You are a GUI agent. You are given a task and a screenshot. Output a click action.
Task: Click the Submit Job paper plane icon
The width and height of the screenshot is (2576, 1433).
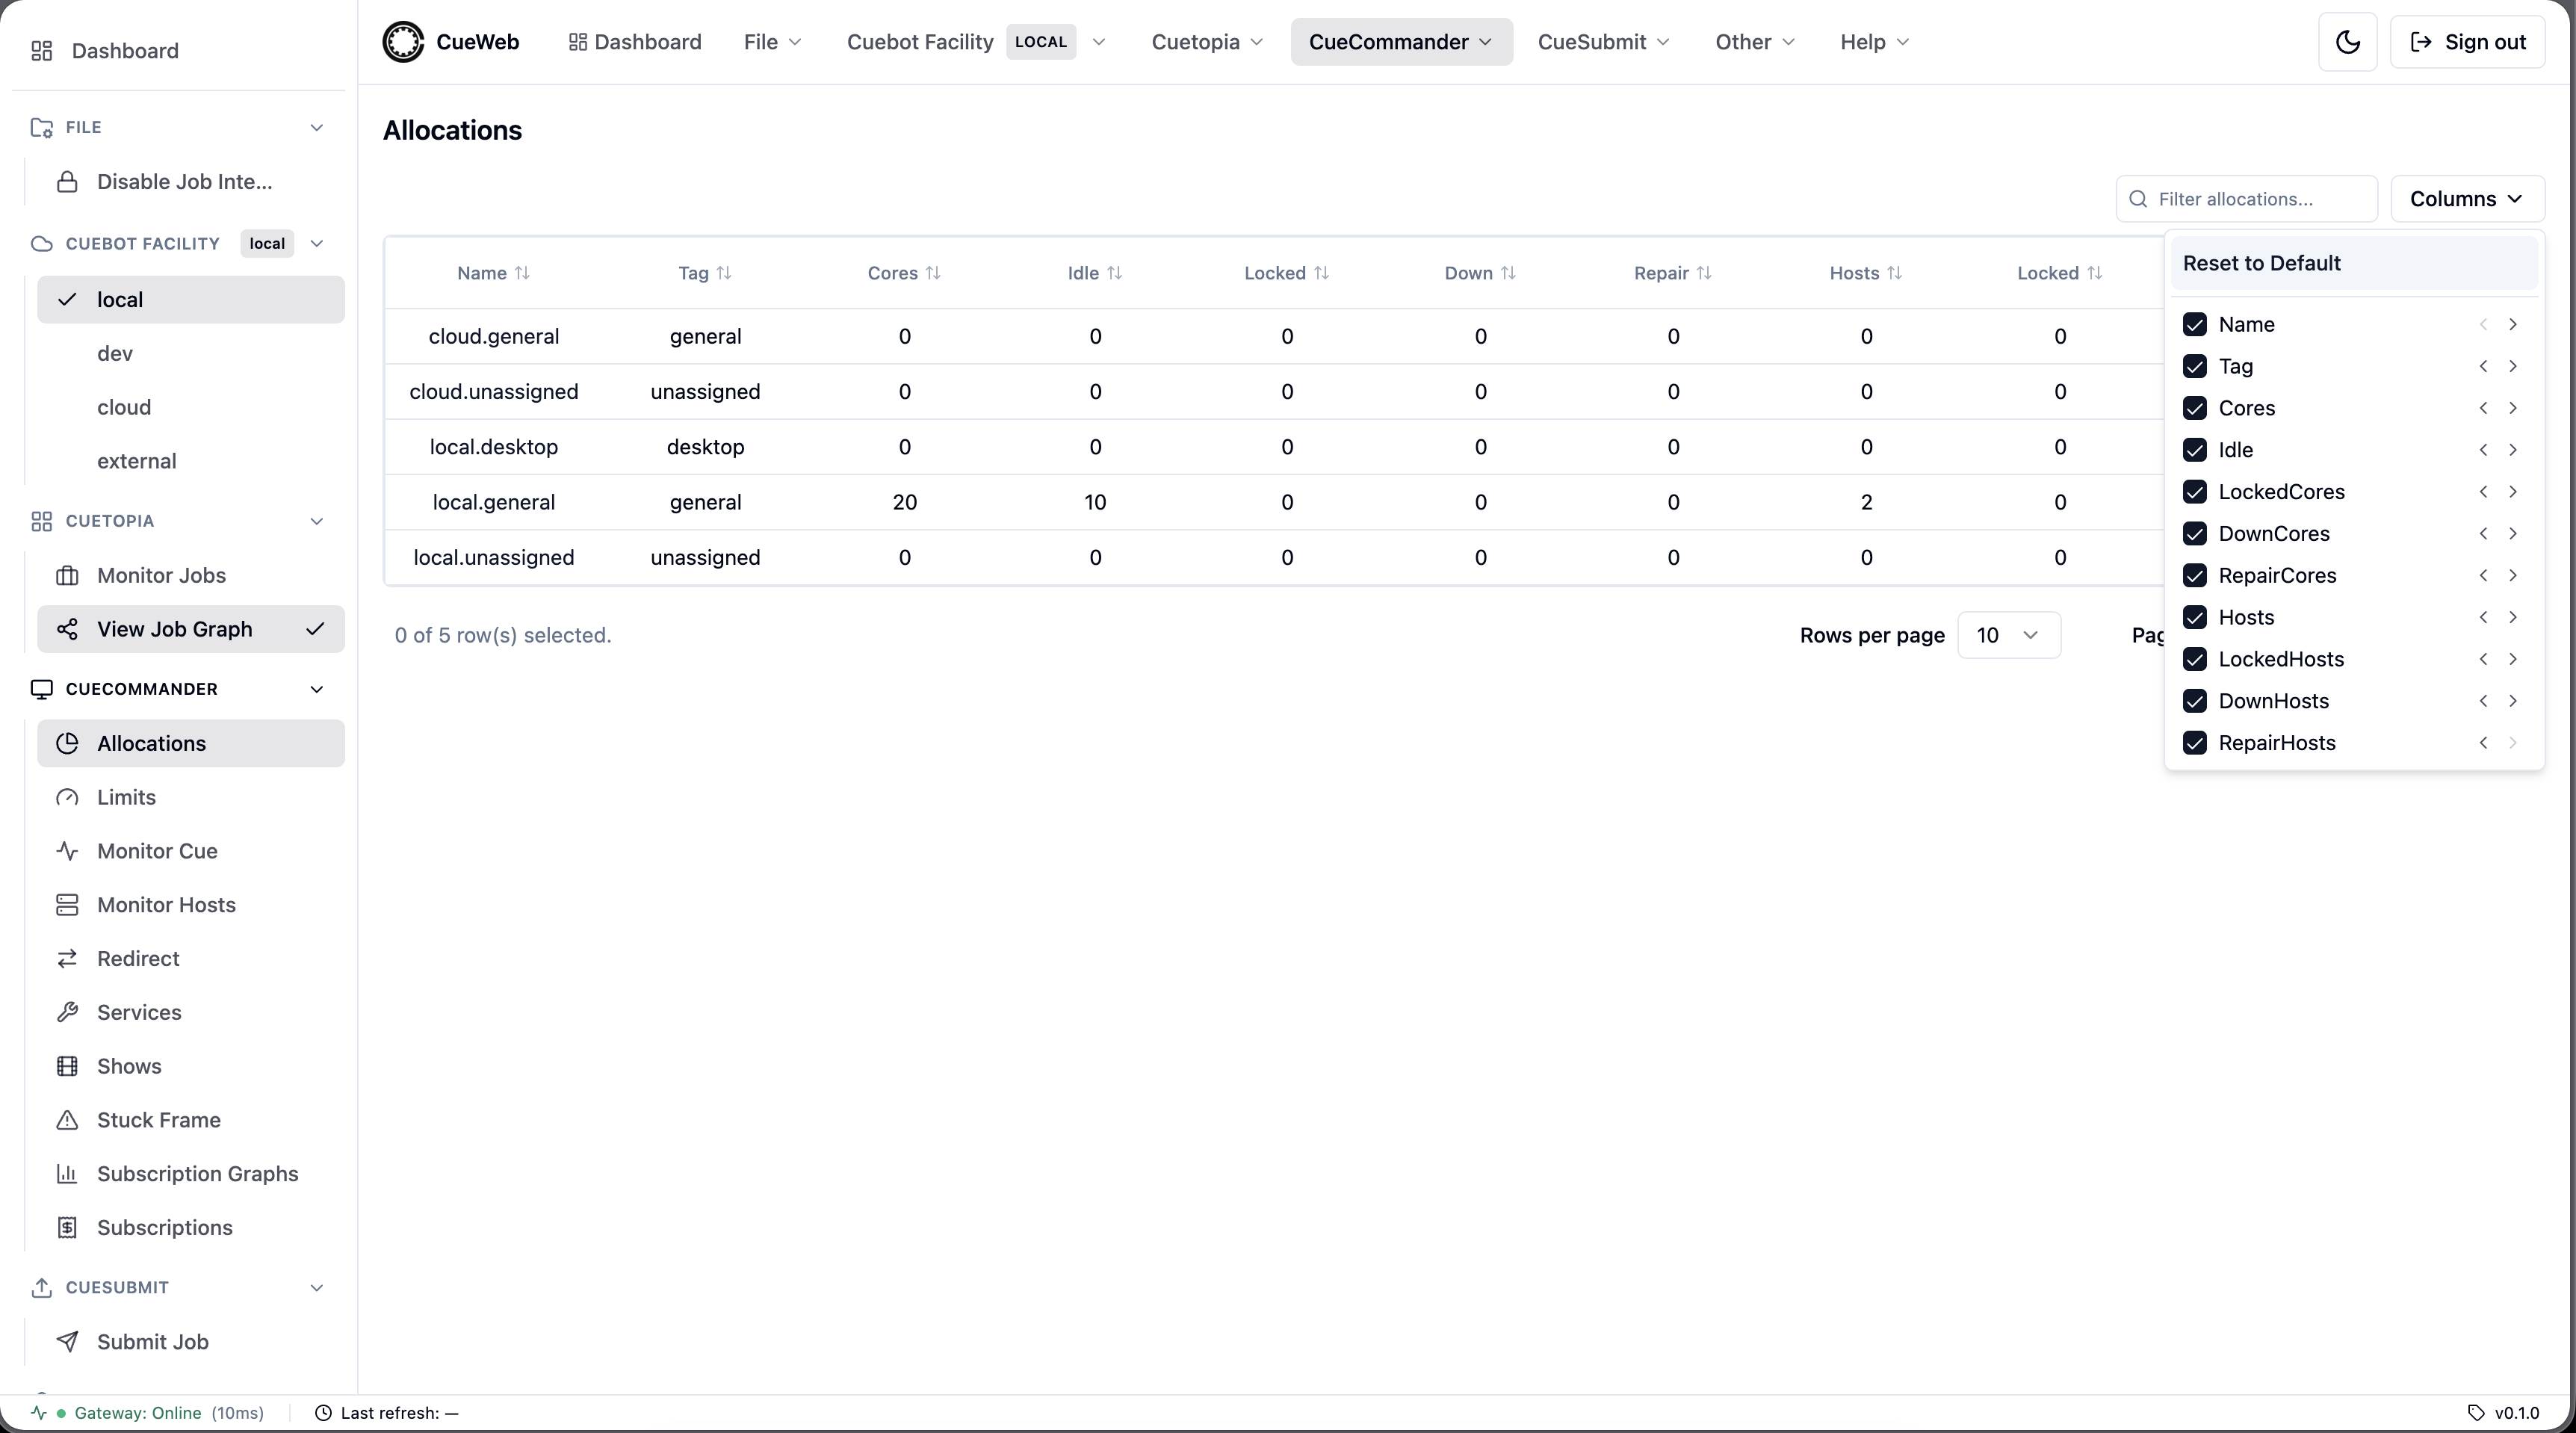[67, 1342]
